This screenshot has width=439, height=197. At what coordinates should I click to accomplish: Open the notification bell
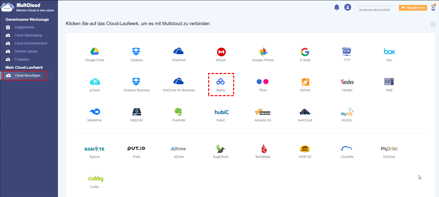[x=336, y=7]
